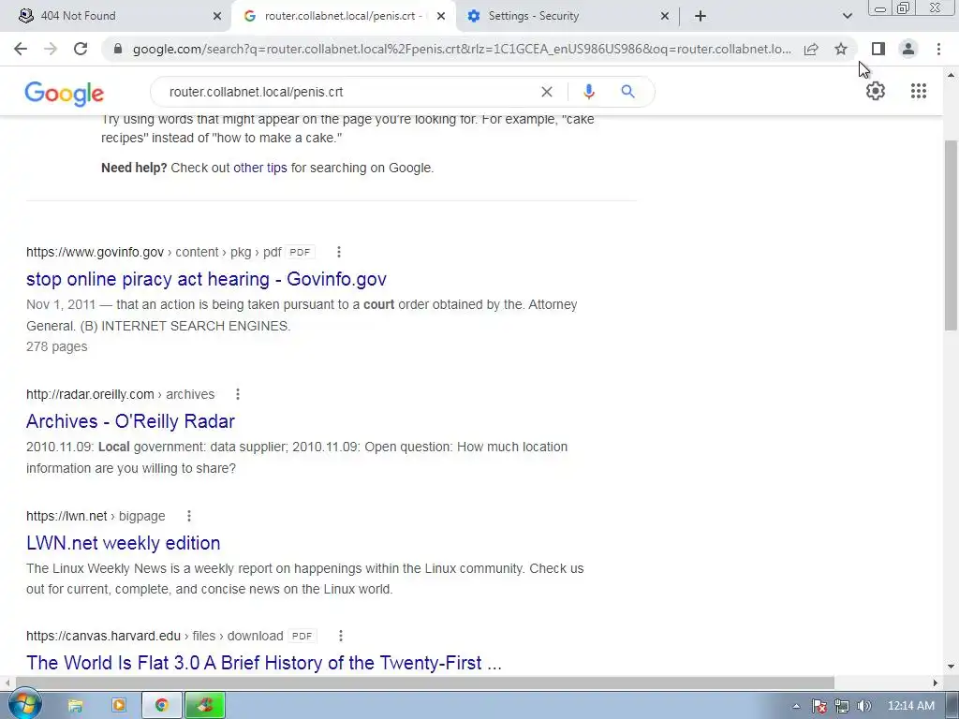The height and width of the screenshot is (719, 959).
Task: Click the scroll right arrow
Action: (x=936, y=682)
